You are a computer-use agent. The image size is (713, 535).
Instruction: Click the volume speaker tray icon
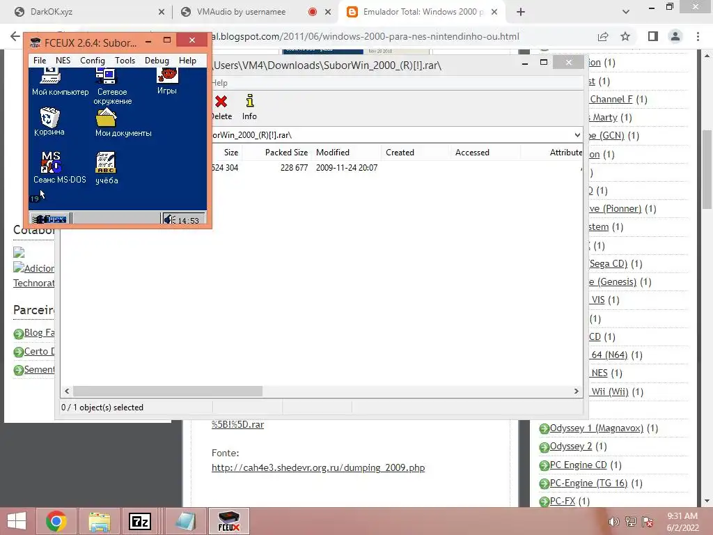tap(613, 522)
